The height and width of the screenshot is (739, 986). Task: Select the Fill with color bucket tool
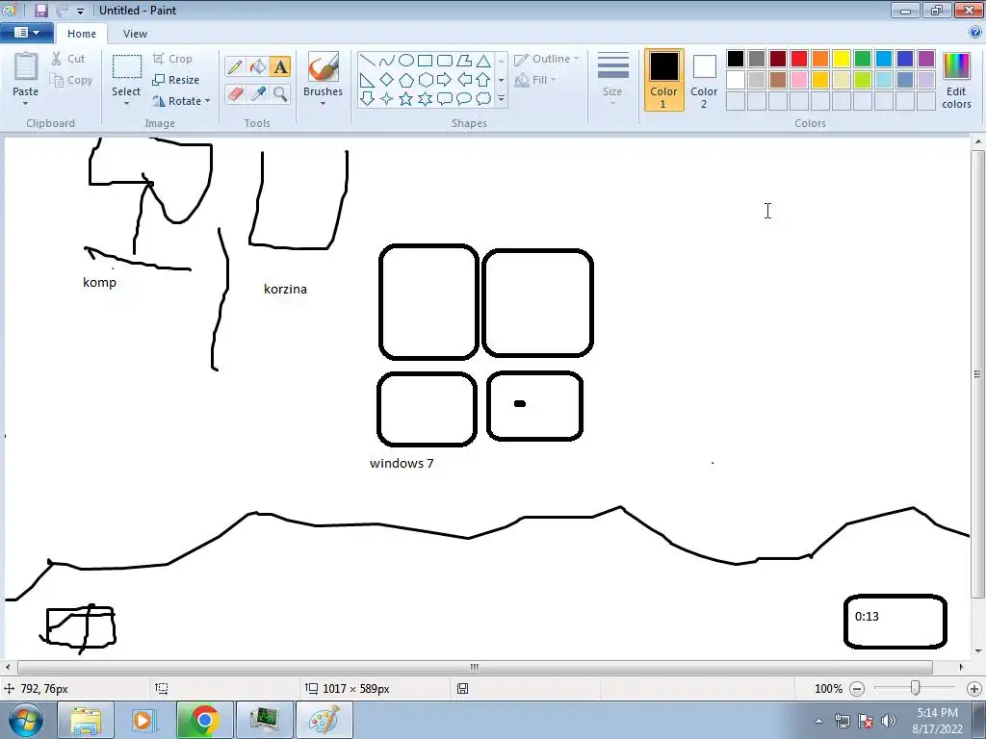coord(258,66)
